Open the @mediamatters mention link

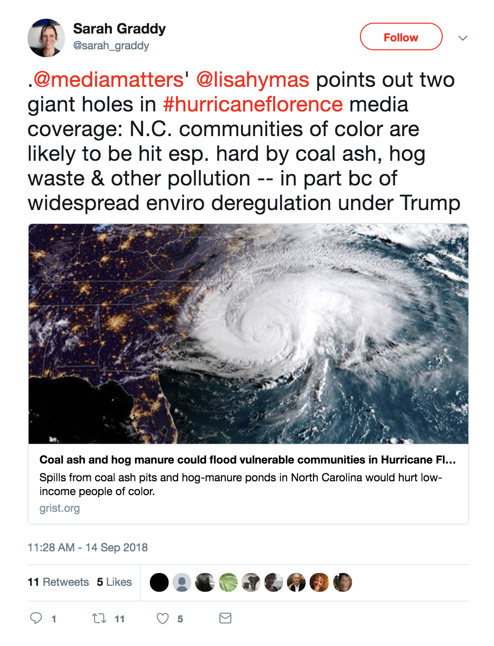point(108,80)
